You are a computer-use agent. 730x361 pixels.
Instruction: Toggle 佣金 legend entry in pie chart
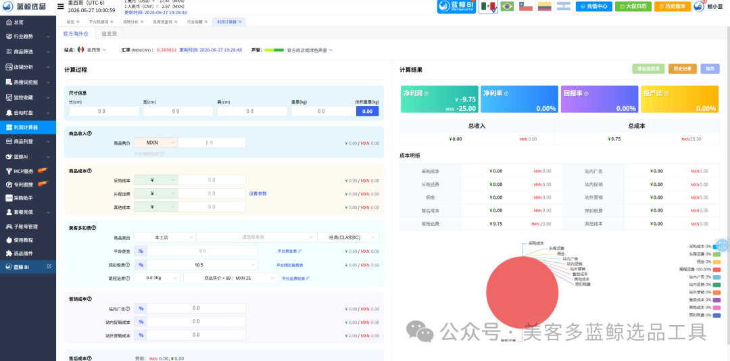pyautogui.click(x=709, y=262)
